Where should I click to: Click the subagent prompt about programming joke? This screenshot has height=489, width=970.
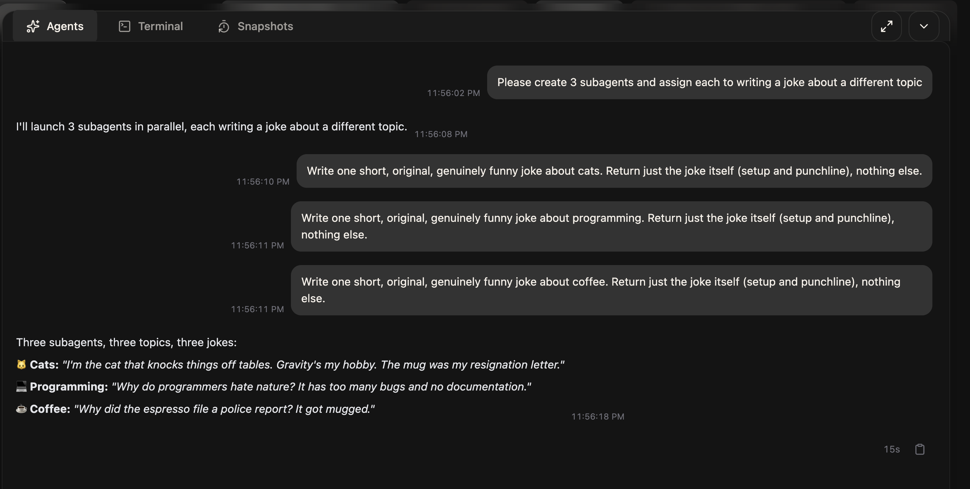coord(612,226)
